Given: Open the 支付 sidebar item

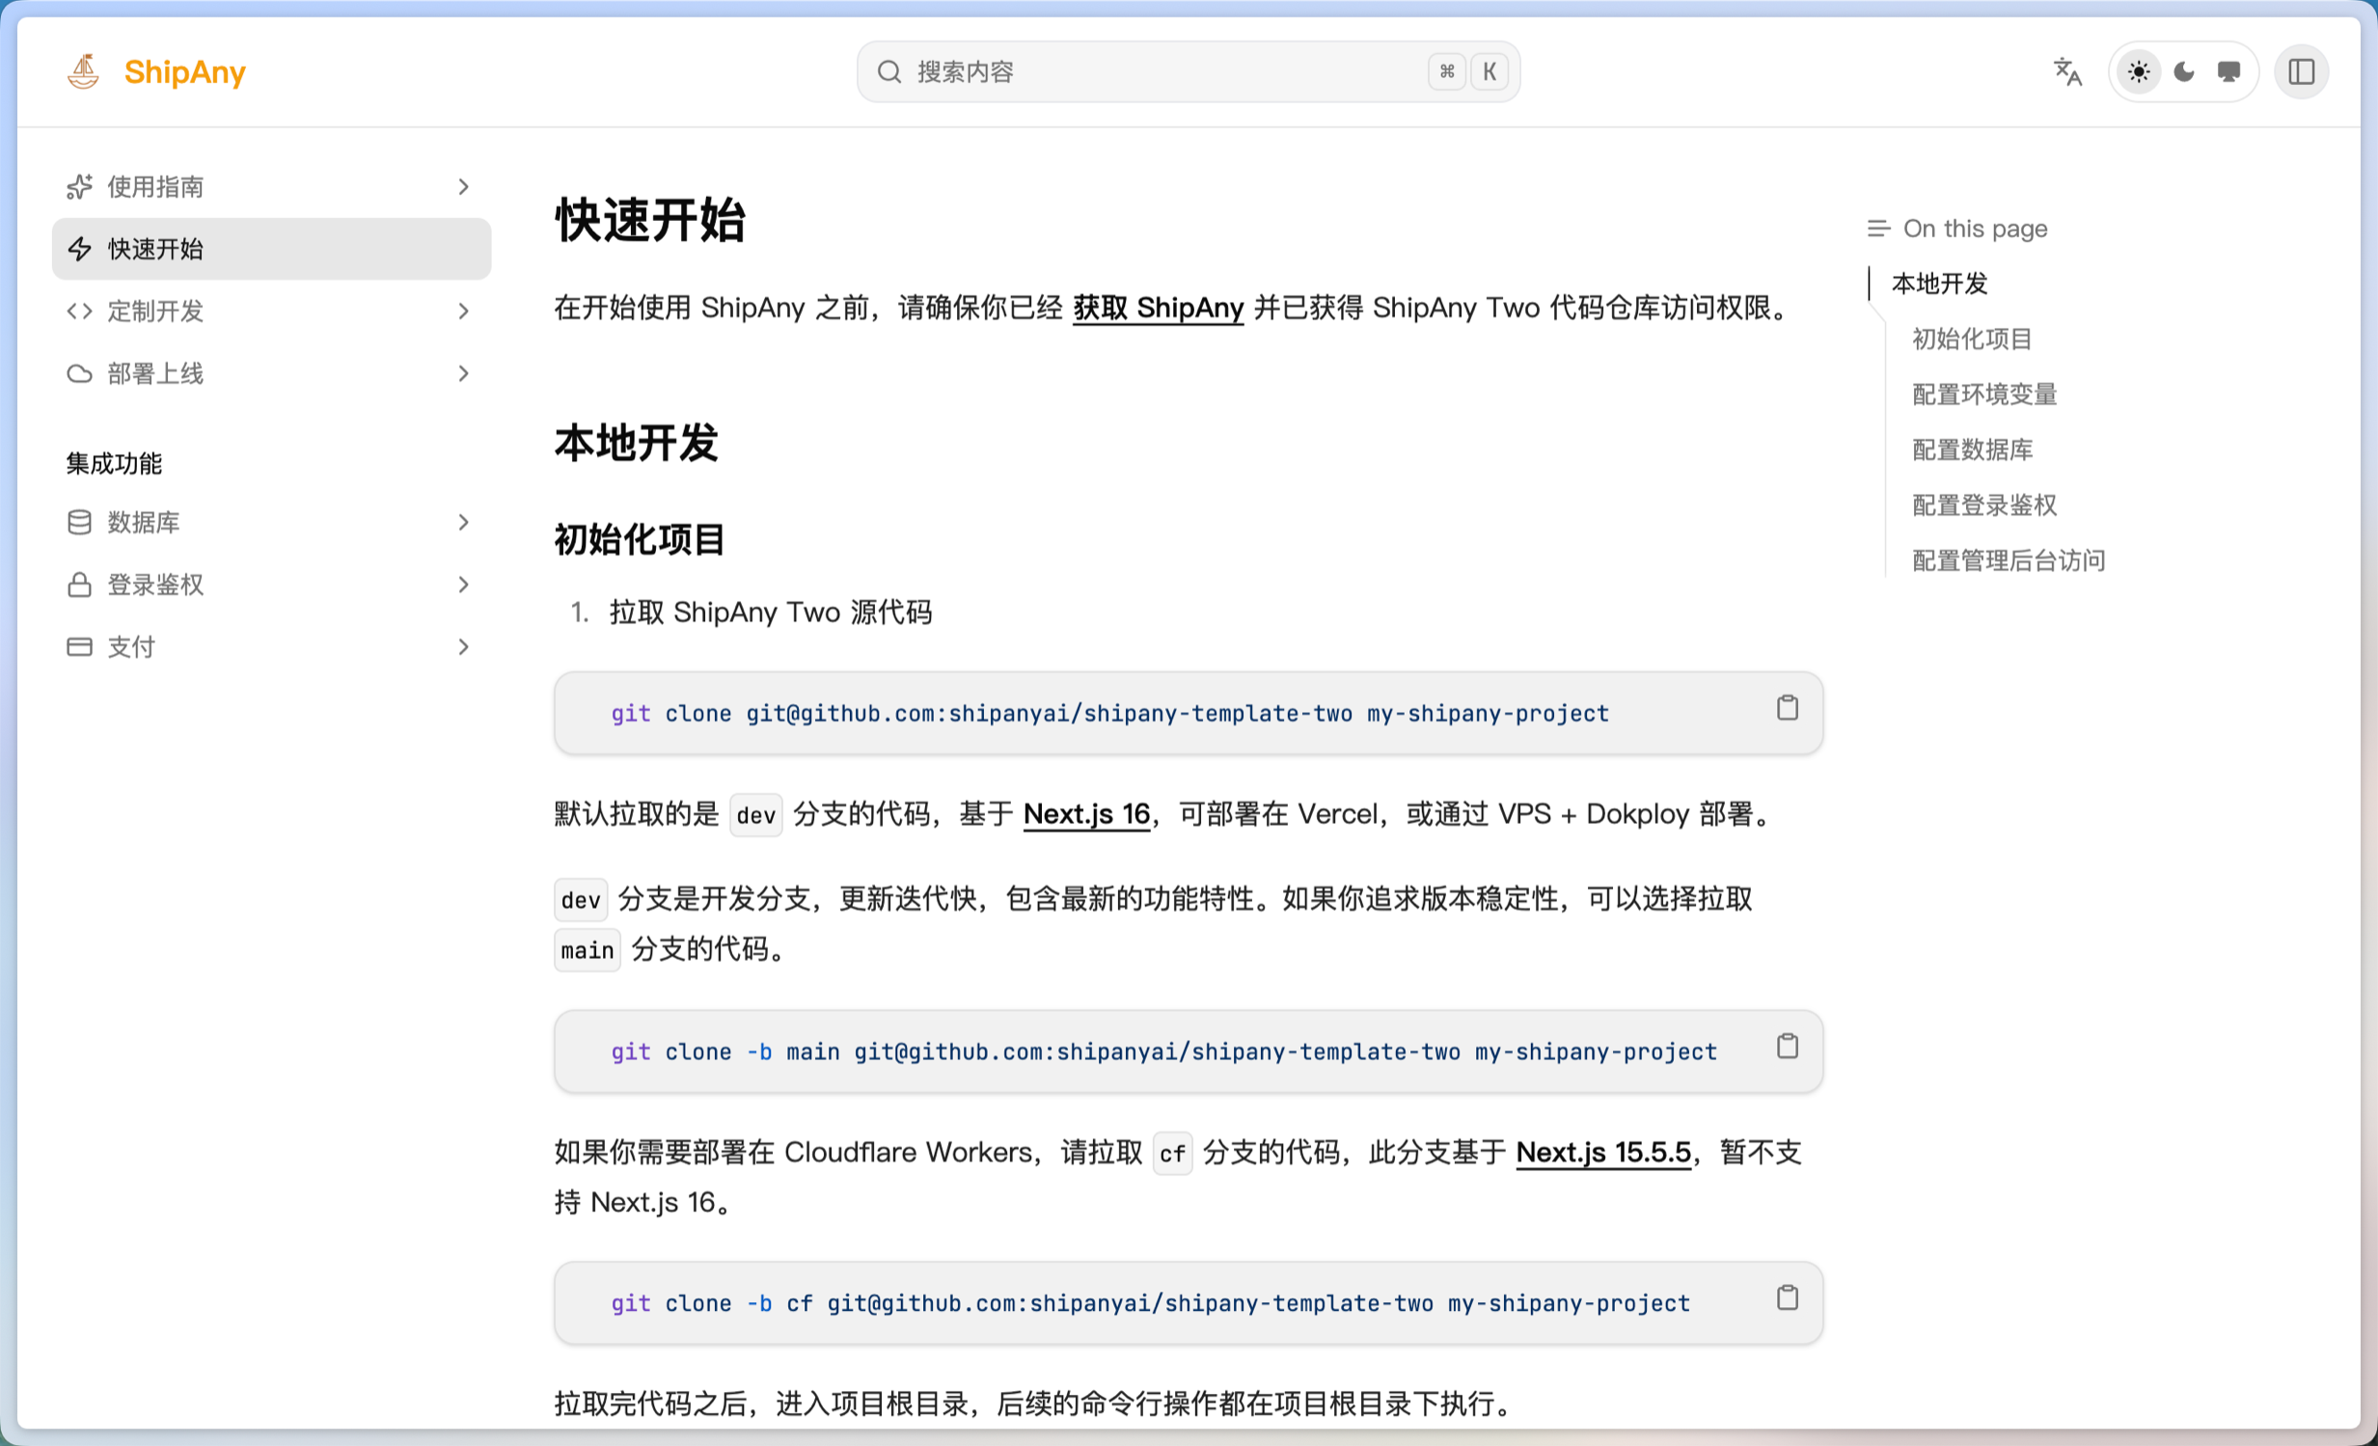Looking at the screenshot, I should (131, 646).
